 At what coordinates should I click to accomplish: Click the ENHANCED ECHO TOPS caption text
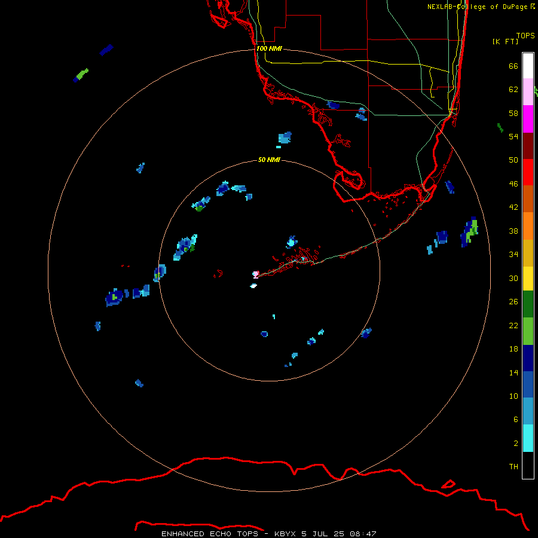pos(209,534)
